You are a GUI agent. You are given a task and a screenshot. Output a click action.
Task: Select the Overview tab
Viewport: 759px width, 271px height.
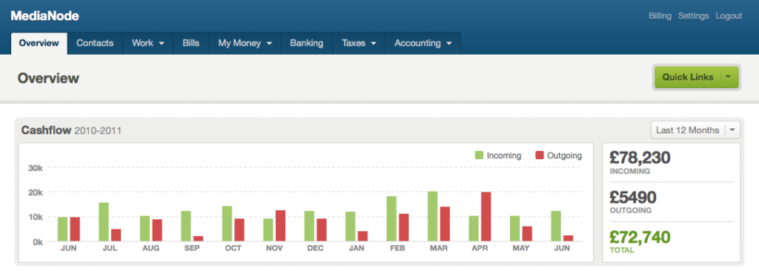39,43
